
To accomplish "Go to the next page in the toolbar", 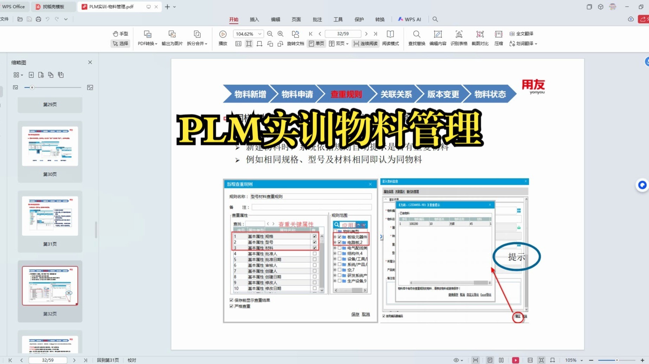I will coord(366,34).
